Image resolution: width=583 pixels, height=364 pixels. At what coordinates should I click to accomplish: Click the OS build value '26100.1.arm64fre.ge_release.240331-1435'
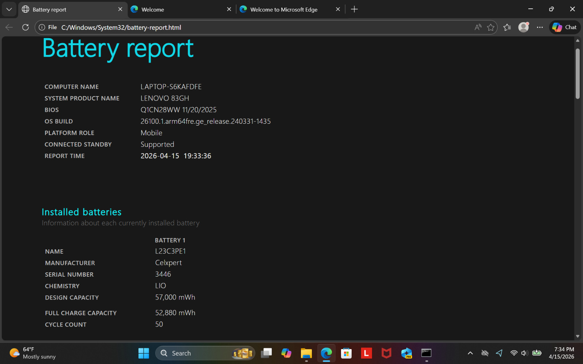pos(206,122)
